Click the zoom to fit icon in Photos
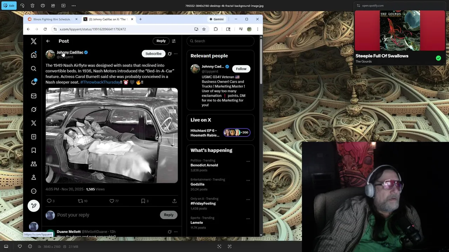Viewport: 449px width, 252px height. pyautogui.click(x=219, y=246)
